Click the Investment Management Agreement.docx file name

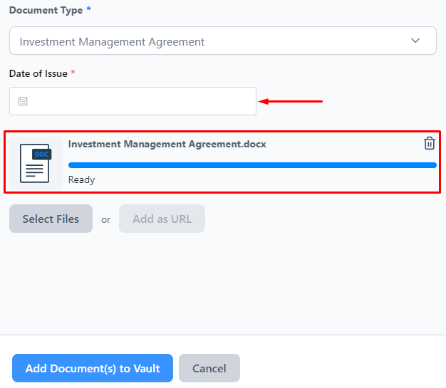click(167, 144)
